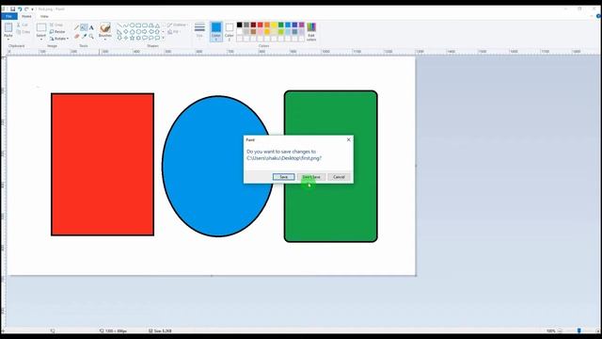602x339 pixels.
Task: Expand the Shapes gallery more arrow
Action: pyautogui.click(x=163, y=38)
